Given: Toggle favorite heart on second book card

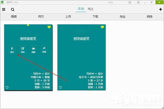Looking at the screenshot, I should pyautogui.click(x=102, y=27).
